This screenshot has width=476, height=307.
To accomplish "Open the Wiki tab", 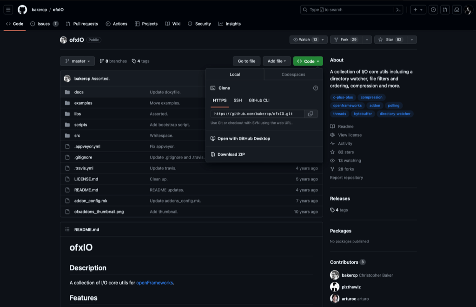I will tap(173, 24).
